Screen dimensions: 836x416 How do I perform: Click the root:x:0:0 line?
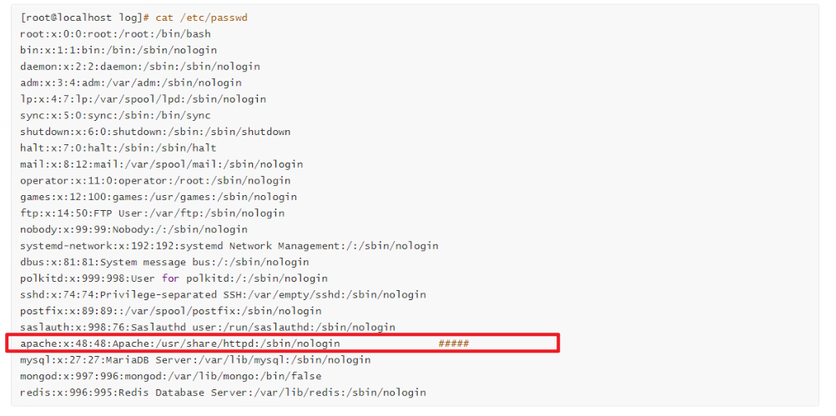click(x=116, y=34)
